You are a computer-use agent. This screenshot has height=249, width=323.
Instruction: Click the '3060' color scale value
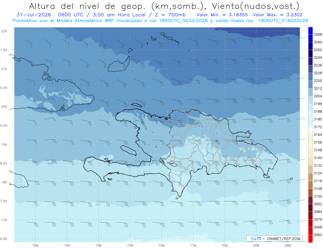point(318,235)
